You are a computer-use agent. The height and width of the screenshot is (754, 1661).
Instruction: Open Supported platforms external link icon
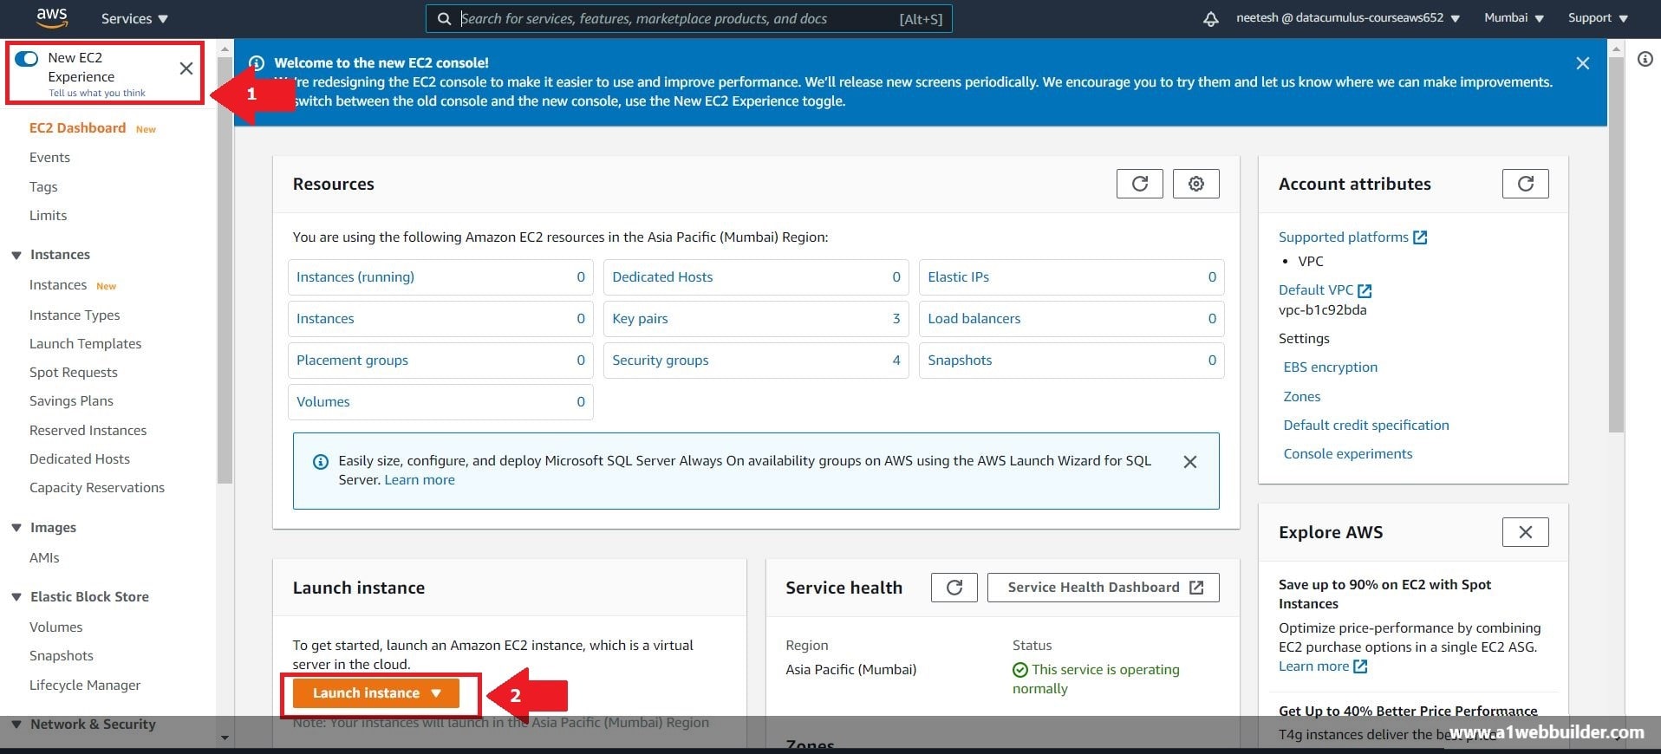pos(1420,237)
